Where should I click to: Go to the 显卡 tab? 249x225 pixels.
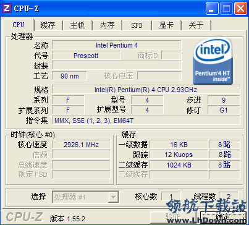click(x=166, y=25)
